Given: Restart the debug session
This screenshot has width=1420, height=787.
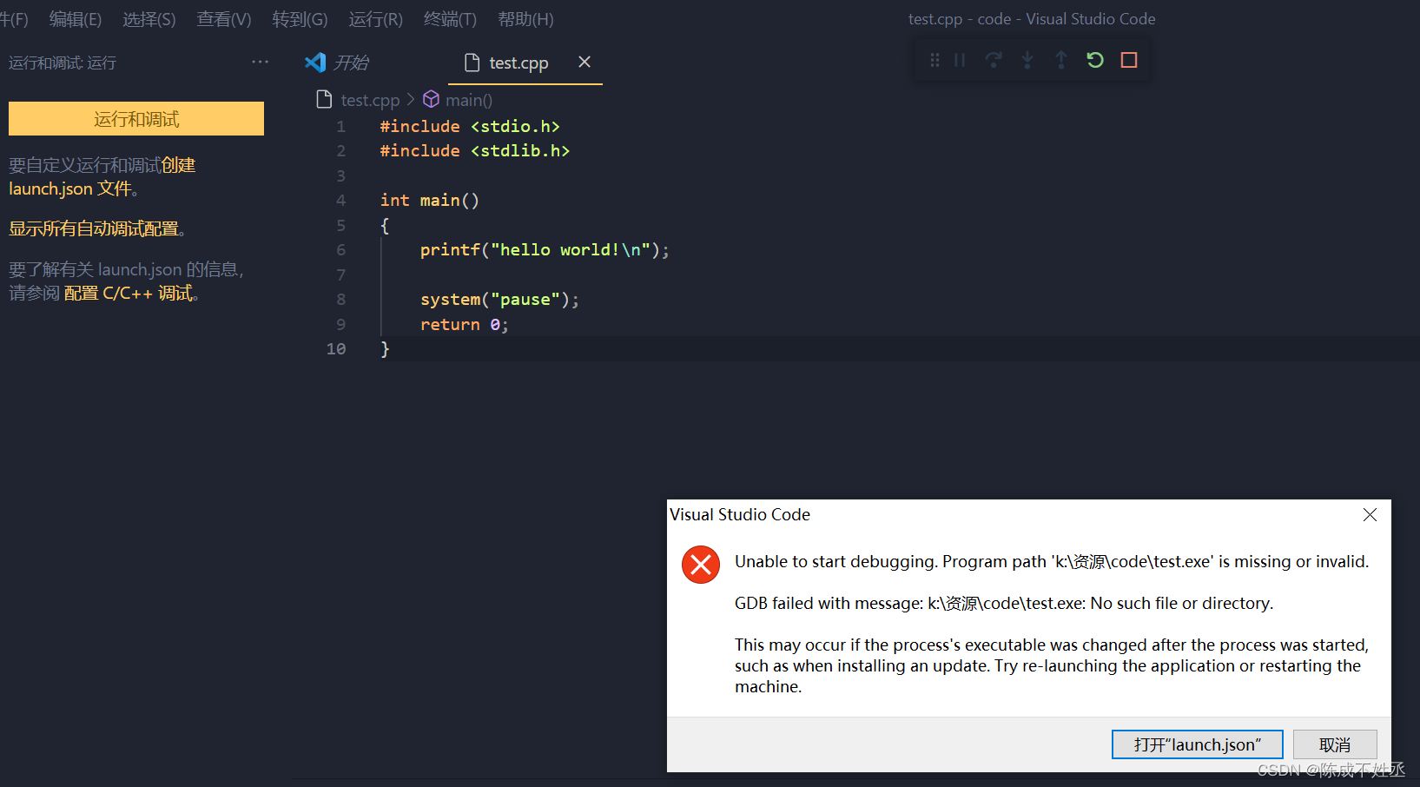Looking at the screenshot, I should [1095, 60].
